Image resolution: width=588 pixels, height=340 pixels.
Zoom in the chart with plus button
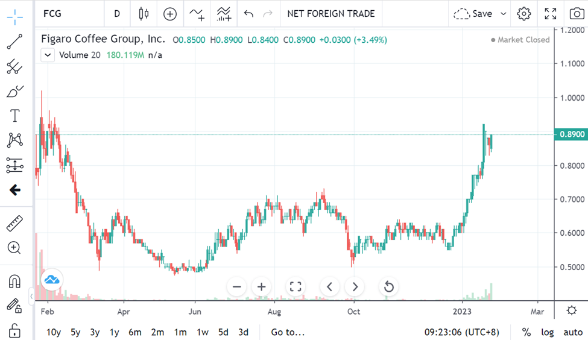click(261, 287)
